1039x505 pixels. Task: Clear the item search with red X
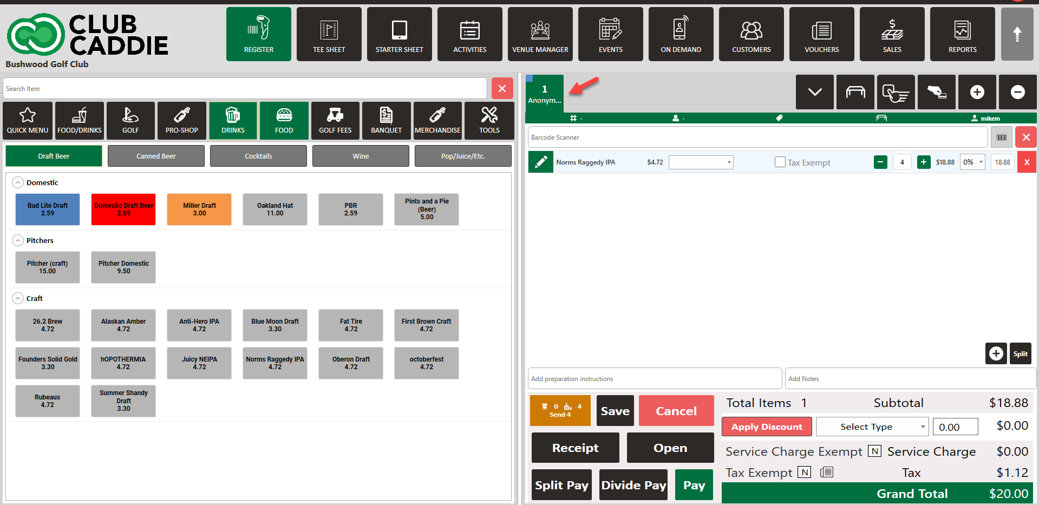502,88
